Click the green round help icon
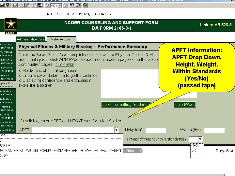Viewport: 235px width, 176px height. [85, 5]
